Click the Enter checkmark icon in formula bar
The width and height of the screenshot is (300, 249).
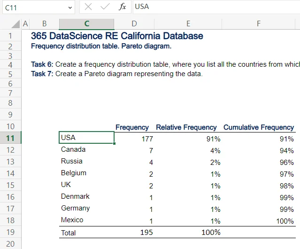(x=105, y=7)
